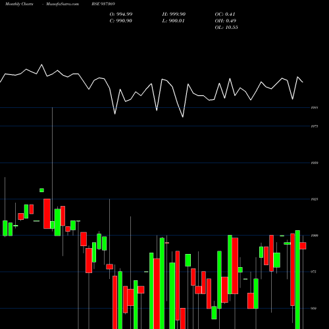329x329 pixels.
Task: Click the 975 price axis label
Action: pyautogui.click(x=314, y=272)
